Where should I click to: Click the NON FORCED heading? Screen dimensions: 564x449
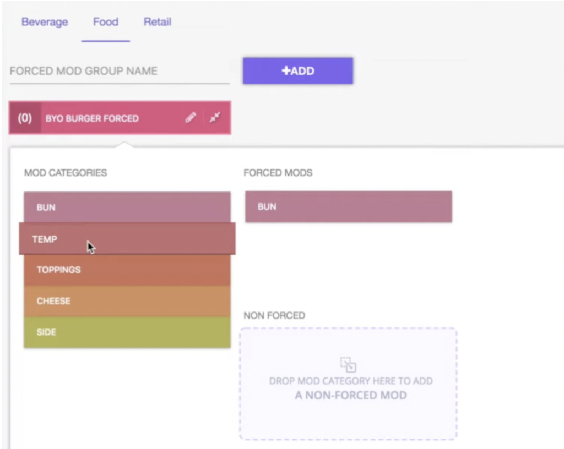coord(274,315)
